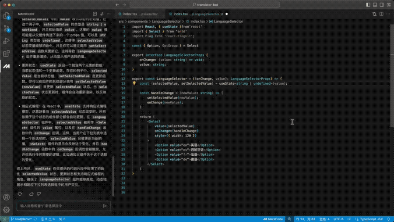The width and height of the screenshot is (394, 222).
Task: Change end of line sequence LF
Action: click(349, 219)
